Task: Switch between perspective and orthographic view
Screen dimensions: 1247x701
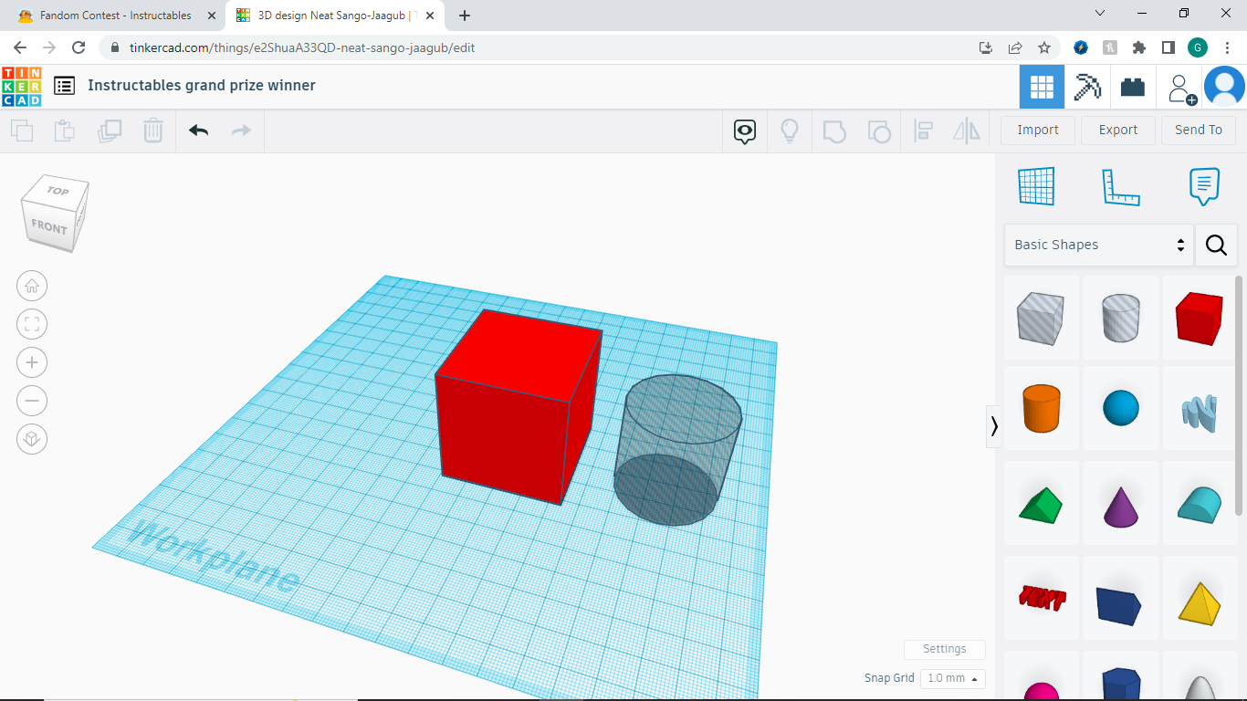Action: [x=32, y=439]
